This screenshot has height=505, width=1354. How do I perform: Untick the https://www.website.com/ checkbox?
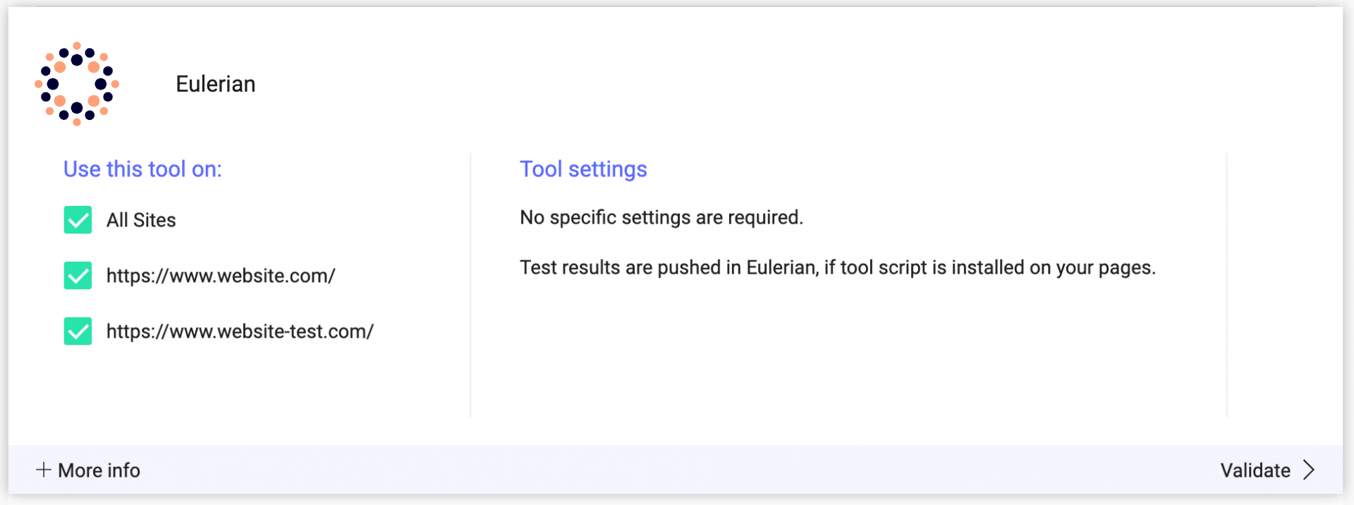click(78, 276)
